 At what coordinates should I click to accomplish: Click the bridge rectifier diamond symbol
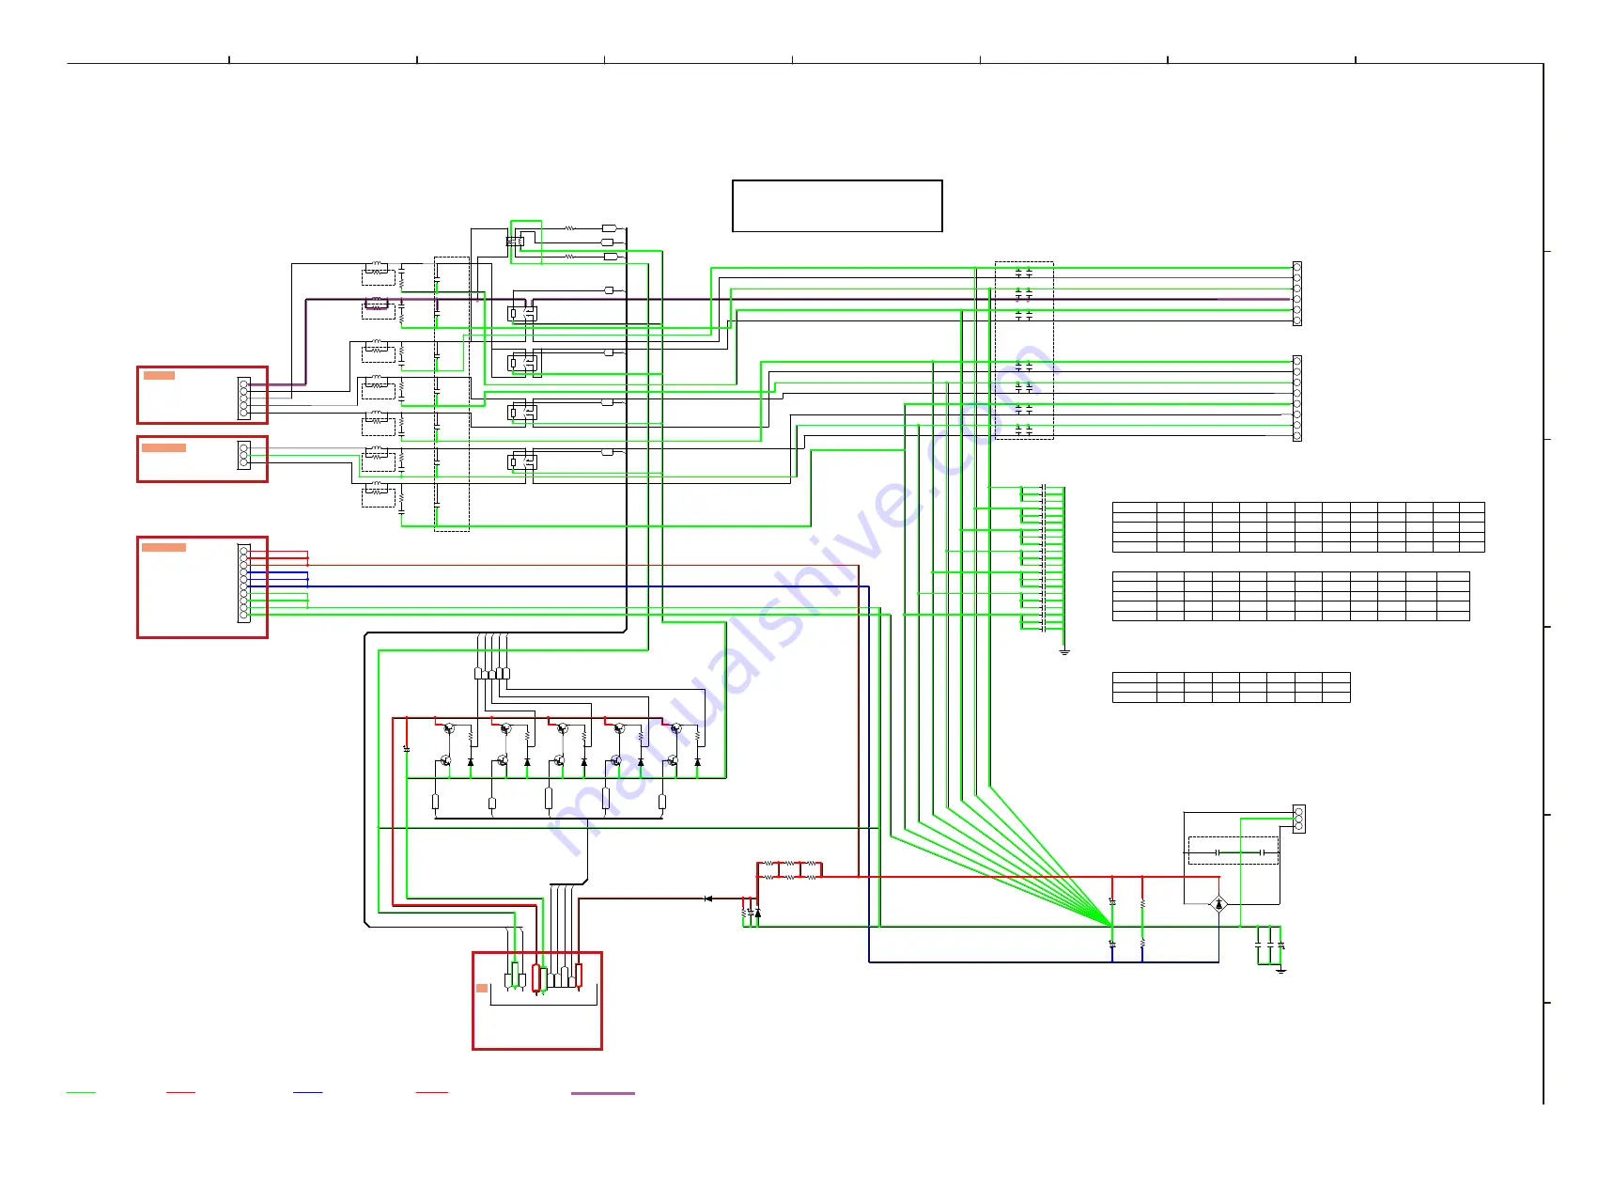point(1218,904)
